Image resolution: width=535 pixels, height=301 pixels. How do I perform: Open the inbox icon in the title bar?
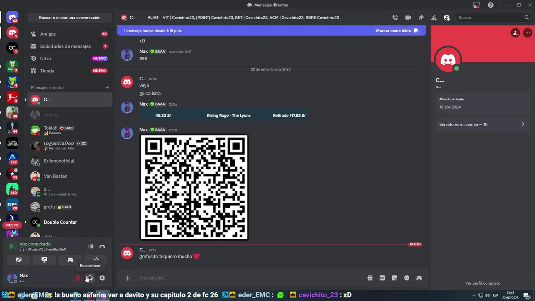coord(476,5)
